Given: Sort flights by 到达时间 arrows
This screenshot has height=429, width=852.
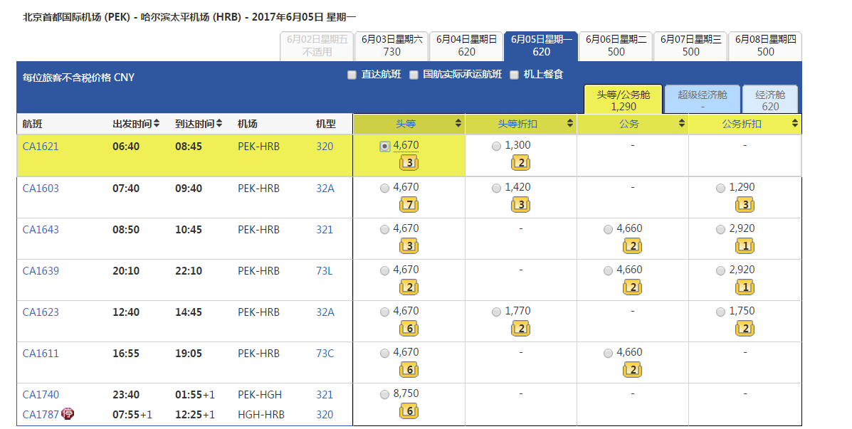Looking at the screenshot, I should [x=219, y=123].
